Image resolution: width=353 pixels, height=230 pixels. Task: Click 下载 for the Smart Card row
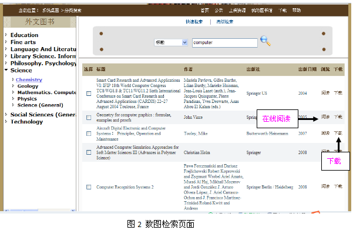click(338, 93)
